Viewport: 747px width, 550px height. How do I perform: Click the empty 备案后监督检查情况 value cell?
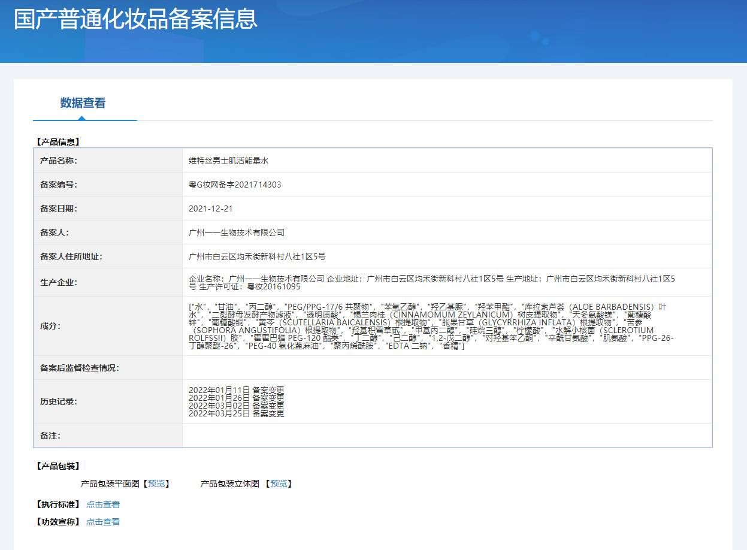[x=446, y=368]
